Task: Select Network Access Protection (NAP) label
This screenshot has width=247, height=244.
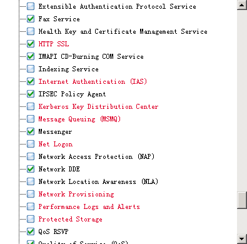Action: pyautogui.click(x=96, y=156)
